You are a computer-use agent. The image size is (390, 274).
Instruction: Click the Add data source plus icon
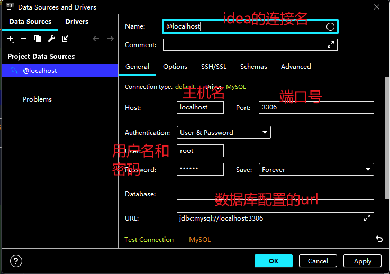point(10,39)
